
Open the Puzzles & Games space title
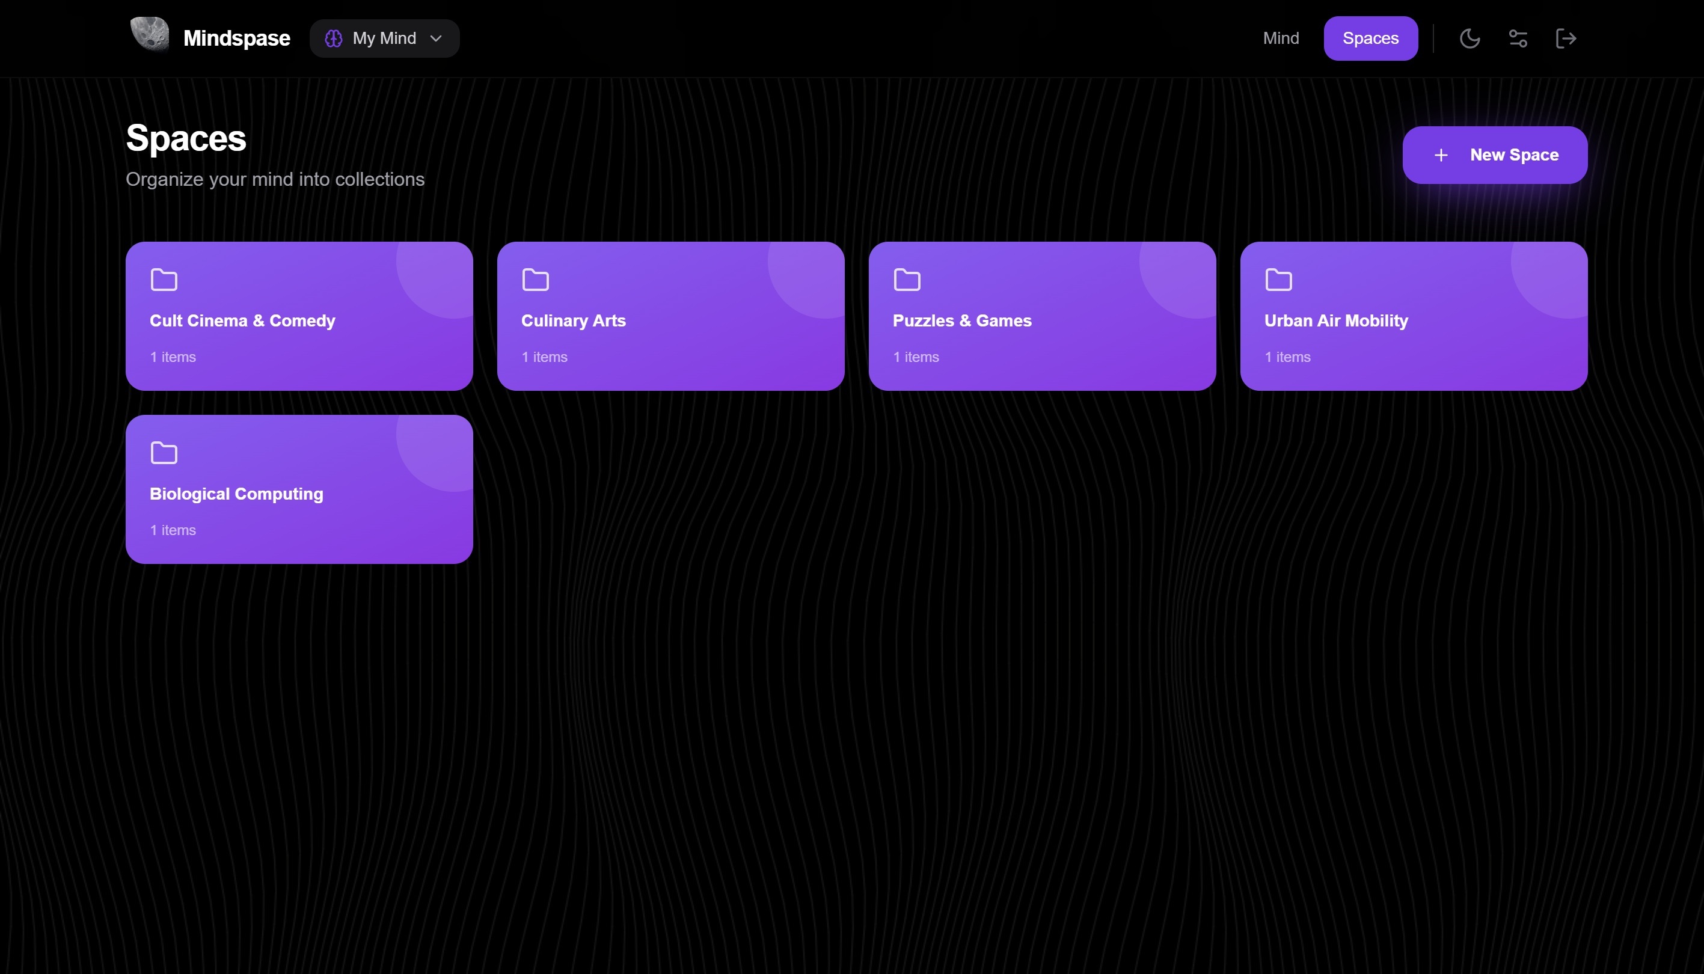[x=961, y=320]
